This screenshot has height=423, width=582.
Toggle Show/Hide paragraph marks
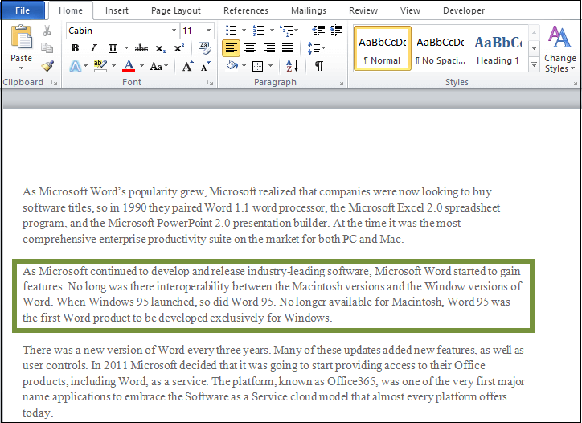pyautogui.click(x=318, y=66)
